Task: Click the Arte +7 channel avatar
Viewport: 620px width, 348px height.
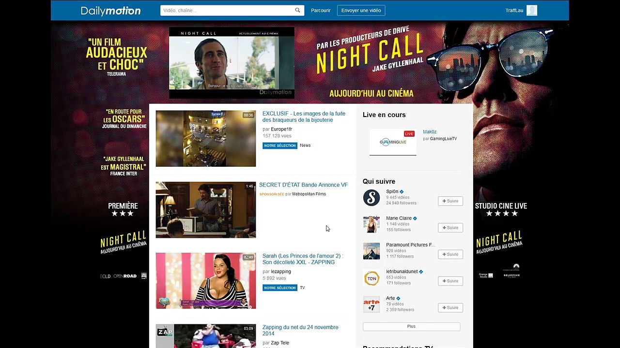Action: pos(372,304)
